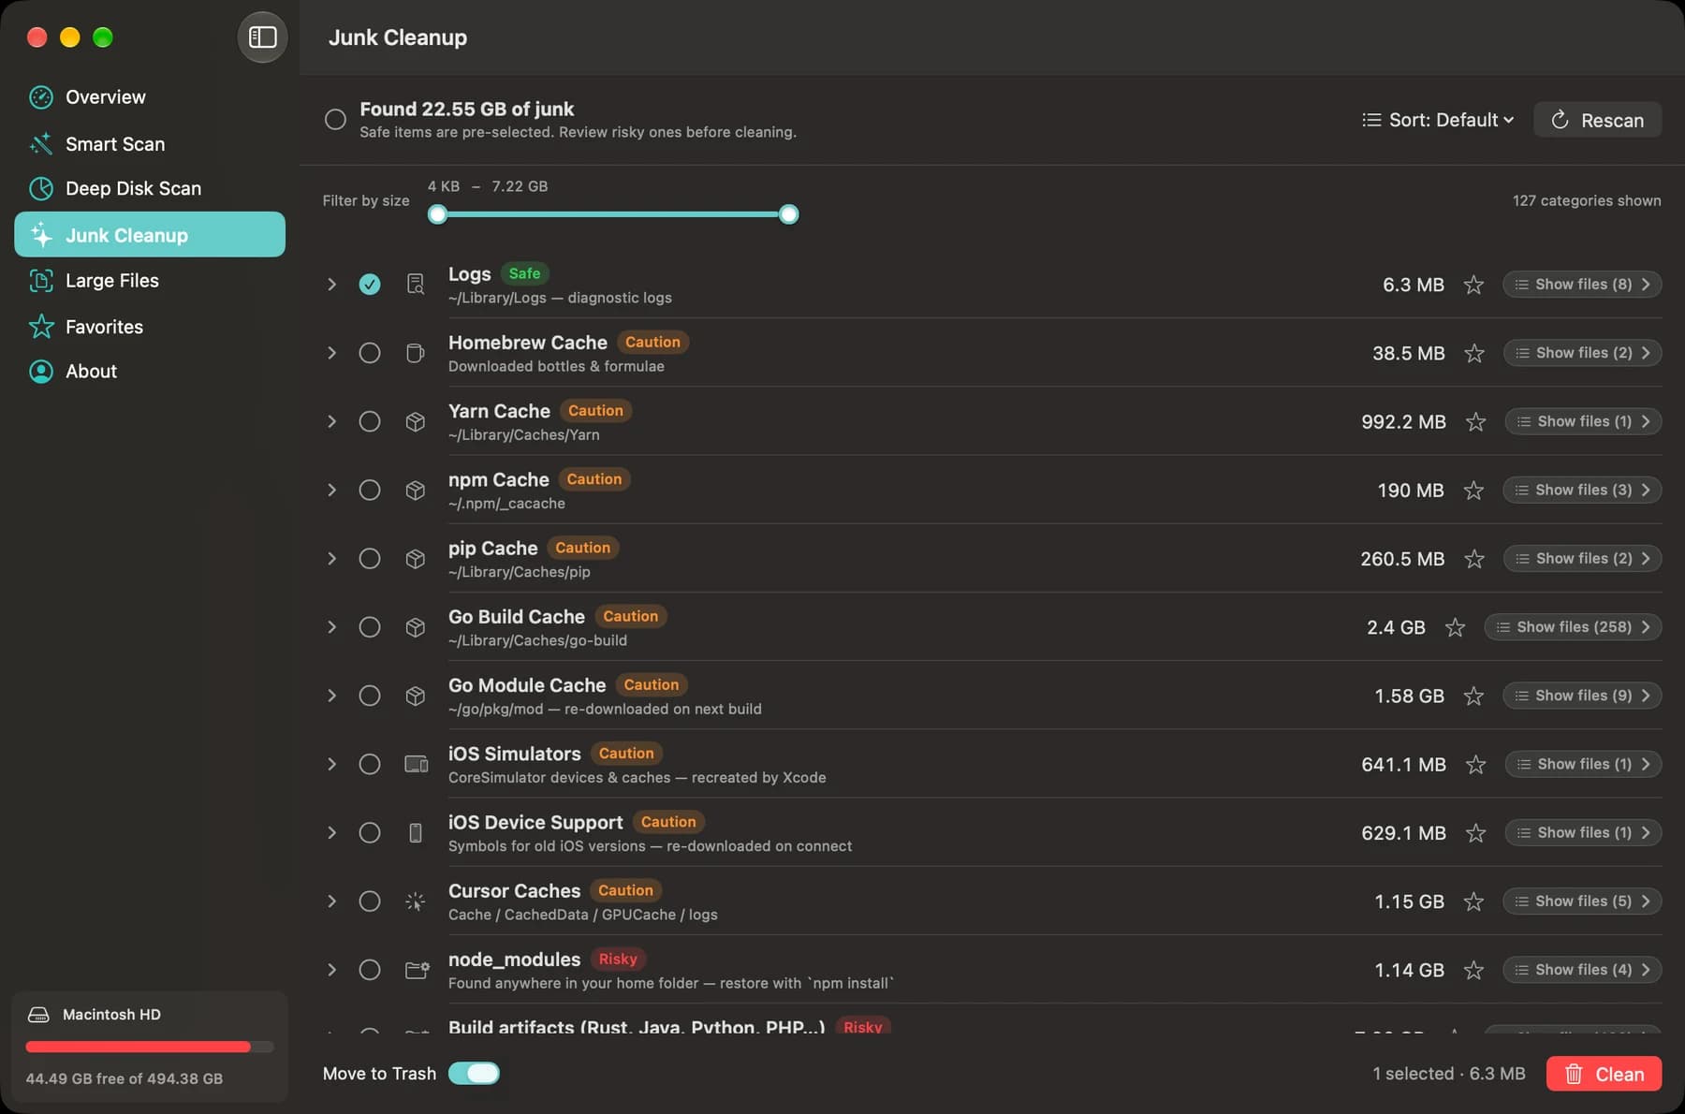Open the Large Files section
Viewport: 1685px width, 1114px height.
point(150,280)
